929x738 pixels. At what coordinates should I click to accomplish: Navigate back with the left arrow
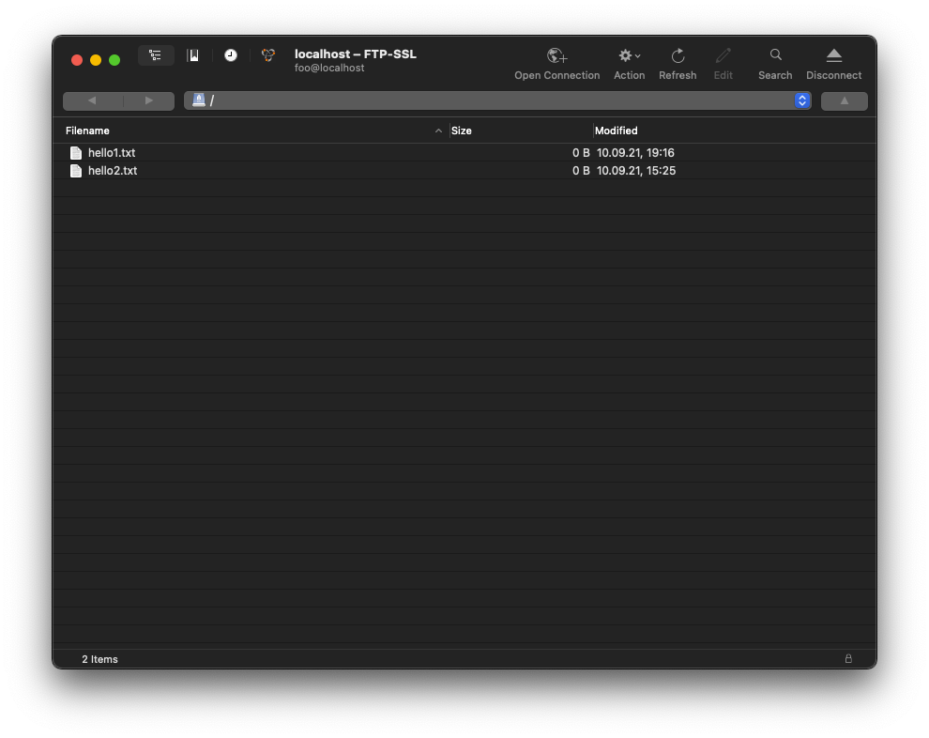92,100
